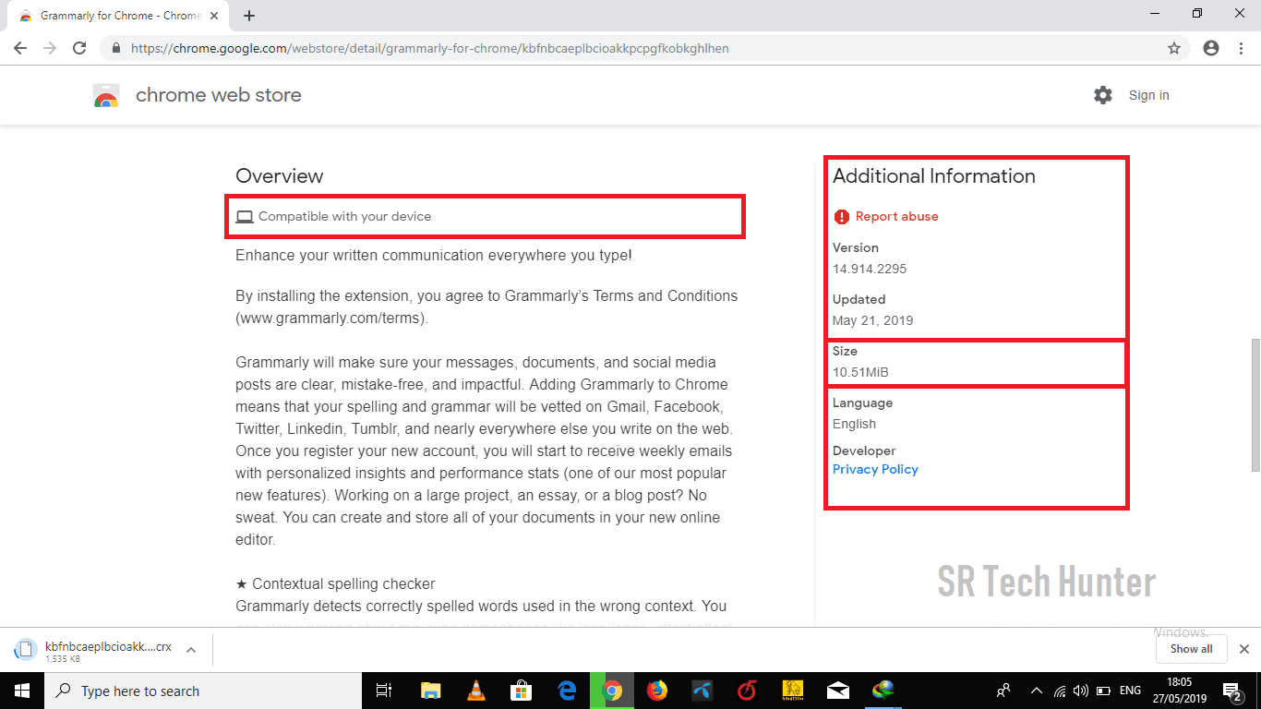The image size is (1261, 709).
Task: Open the battery status tray icon
Action: click(x=1103, y=691)
